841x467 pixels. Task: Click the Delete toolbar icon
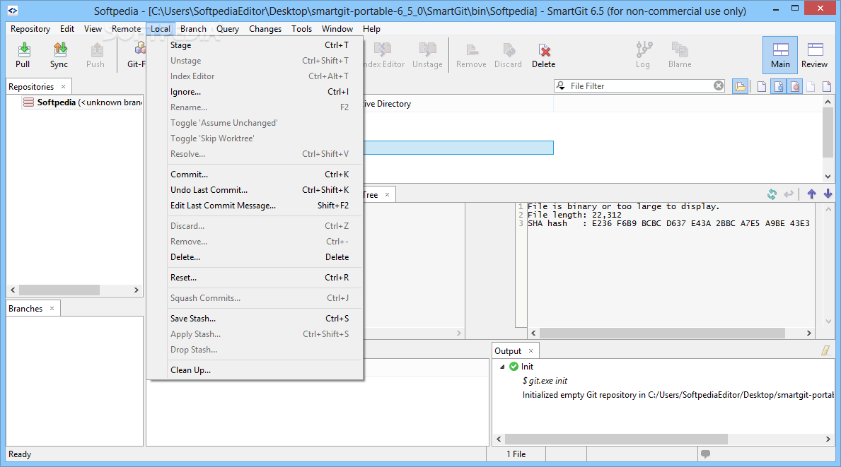[x=543, y=55]
